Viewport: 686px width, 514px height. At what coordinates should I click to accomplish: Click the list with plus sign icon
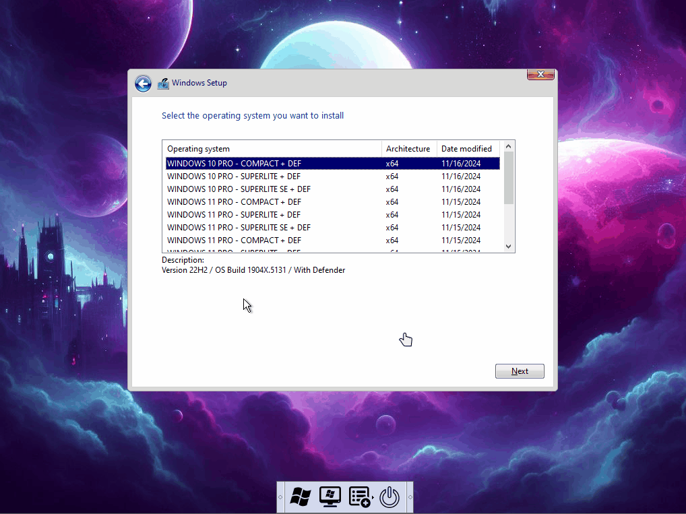click(360, 497)
